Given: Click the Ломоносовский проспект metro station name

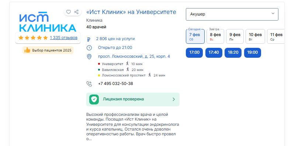Looking at the screenshot, I should (124, 75).
